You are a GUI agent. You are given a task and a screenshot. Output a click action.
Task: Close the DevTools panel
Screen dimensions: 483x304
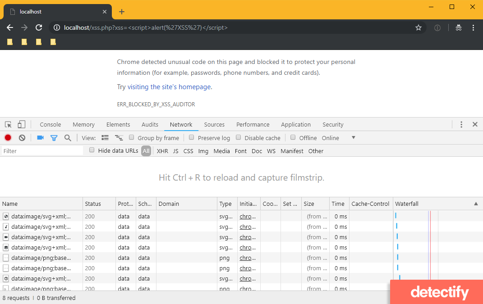click(x=475, y=124)
